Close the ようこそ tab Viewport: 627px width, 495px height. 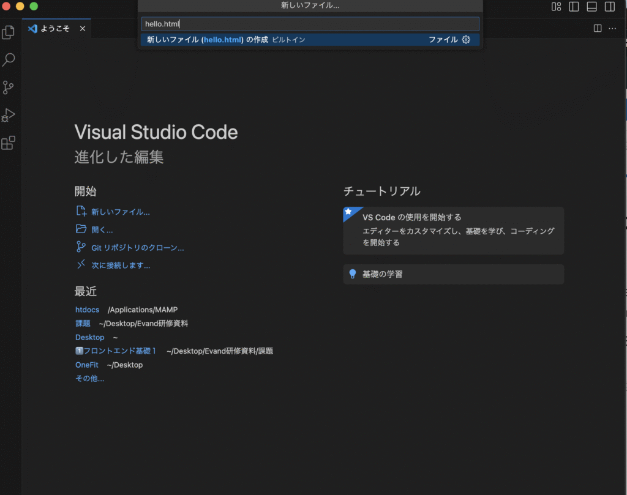(x=83, y=29)
